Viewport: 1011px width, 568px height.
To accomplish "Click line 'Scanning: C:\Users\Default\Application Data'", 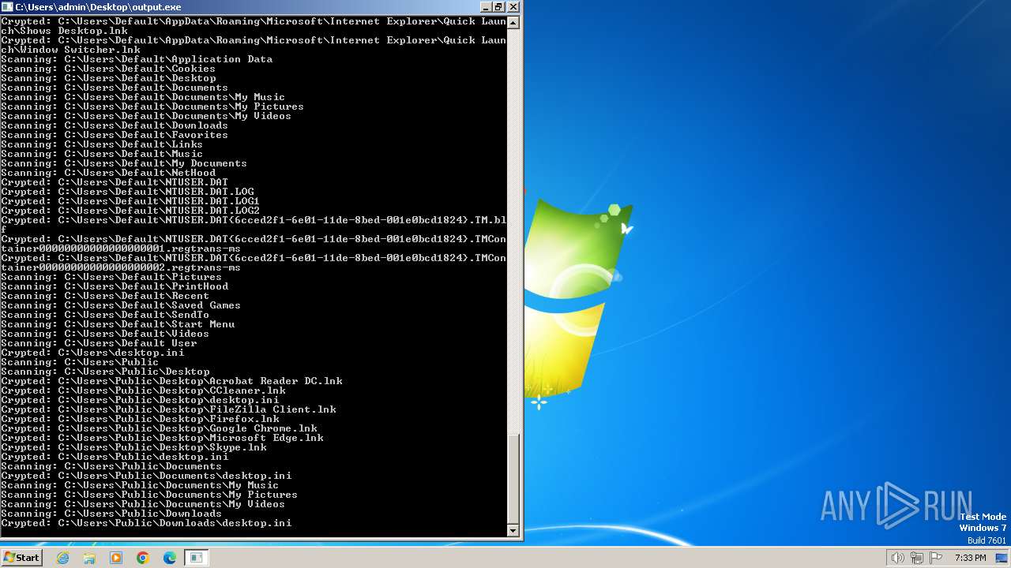I will 137,59.
